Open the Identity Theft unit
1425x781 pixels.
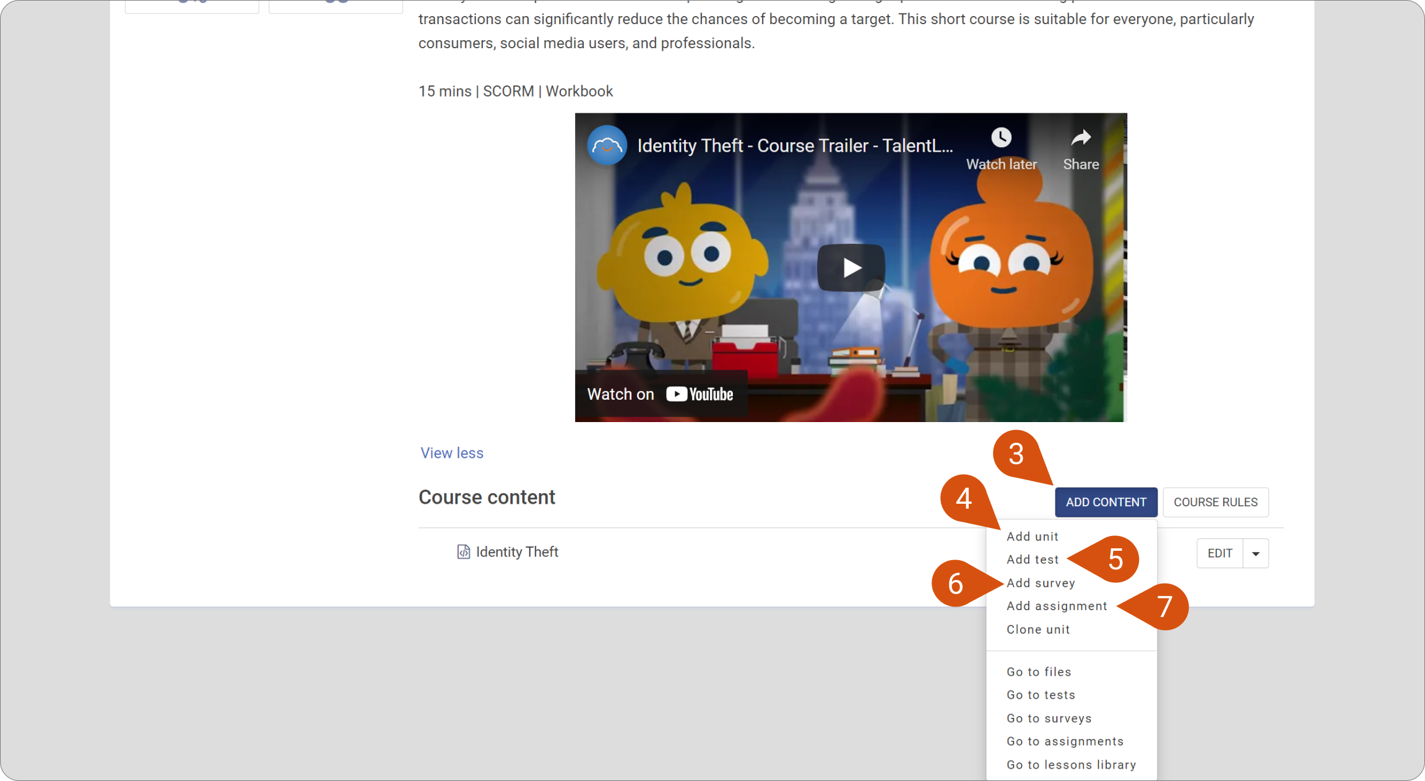[517, 551]
